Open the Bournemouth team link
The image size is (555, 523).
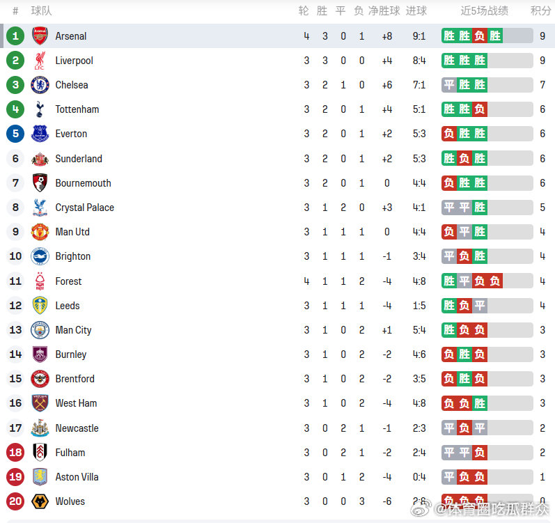(83, 183)
